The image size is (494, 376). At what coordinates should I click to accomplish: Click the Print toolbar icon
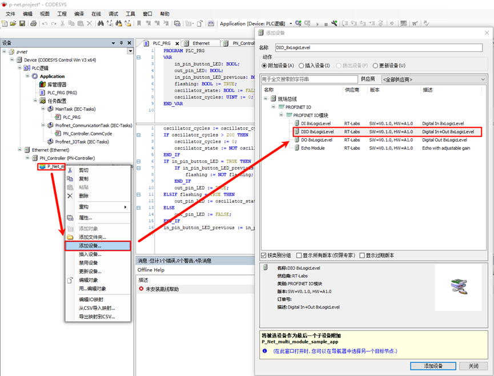tap(33, 23)
